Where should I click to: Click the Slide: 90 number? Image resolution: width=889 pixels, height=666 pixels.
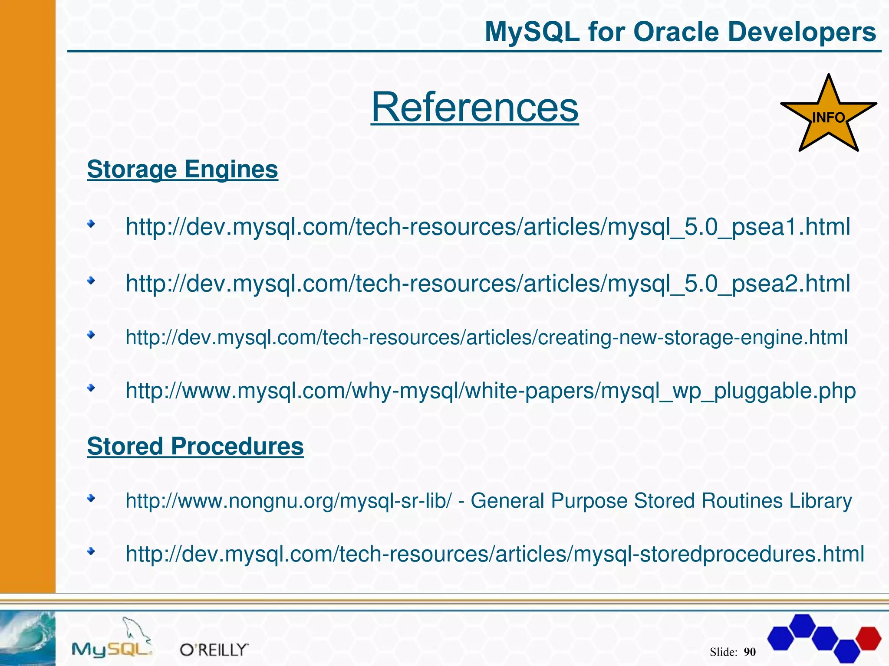(x=733, y=652)
